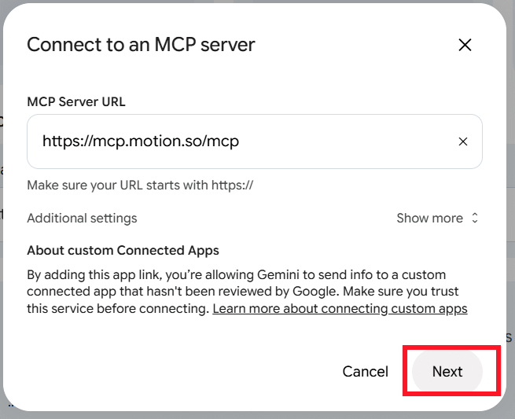This screenshot has width=515, height=419.
Task: Click the Additional settings label
Action: coord(82,218)
